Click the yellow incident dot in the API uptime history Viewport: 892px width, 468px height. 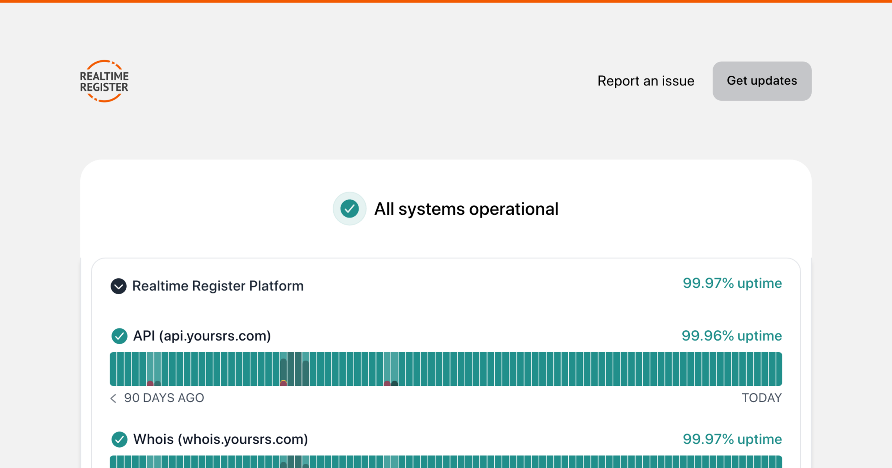[284, 381]
